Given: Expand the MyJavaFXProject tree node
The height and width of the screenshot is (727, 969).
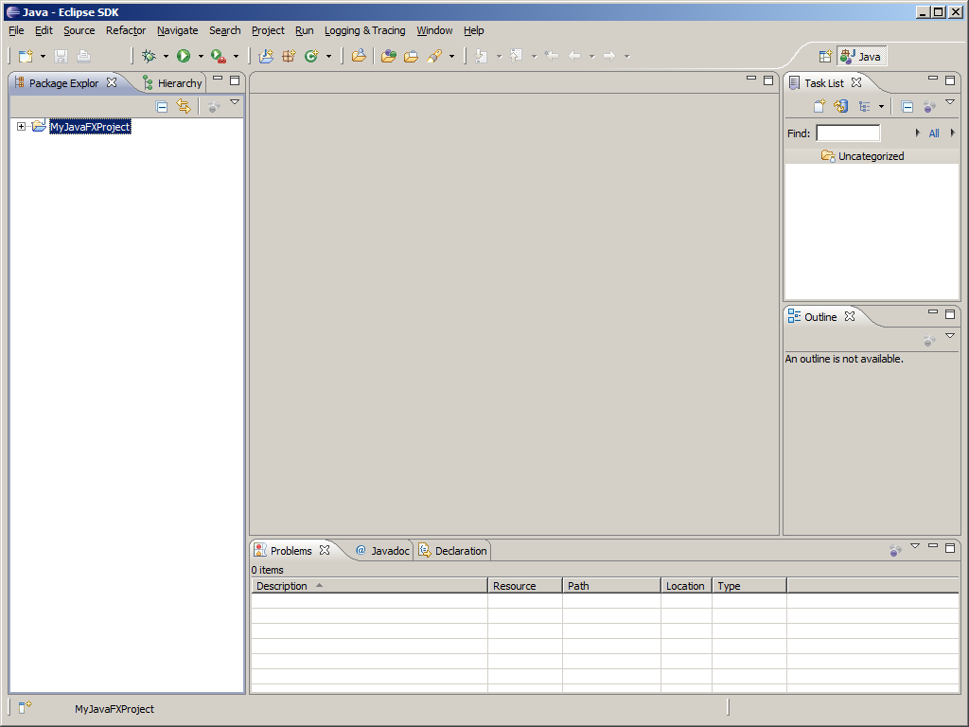Looking at the screenshot, I should tap(21, 127).
